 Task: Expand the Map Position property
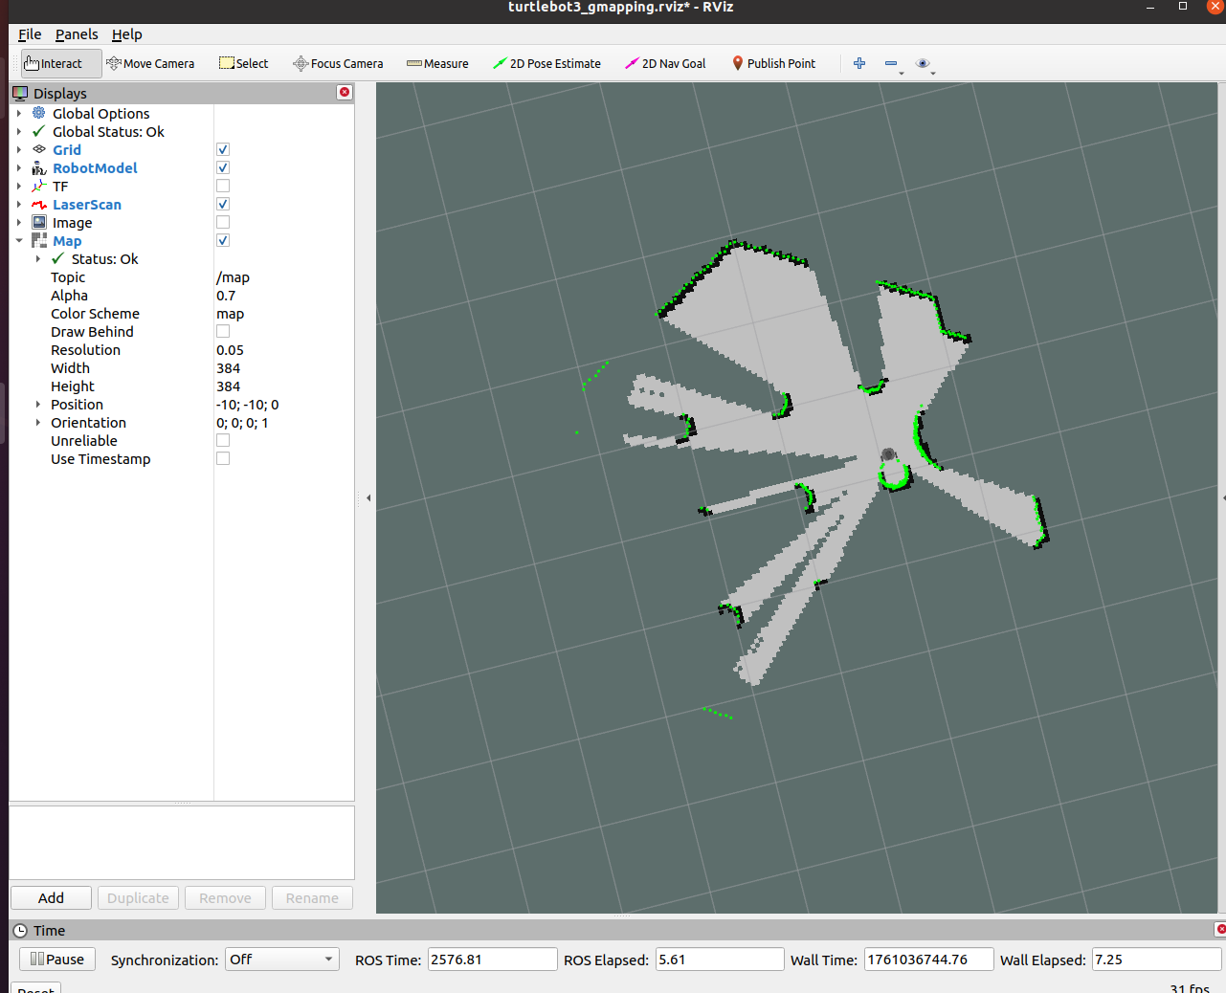tap(38, 404)
